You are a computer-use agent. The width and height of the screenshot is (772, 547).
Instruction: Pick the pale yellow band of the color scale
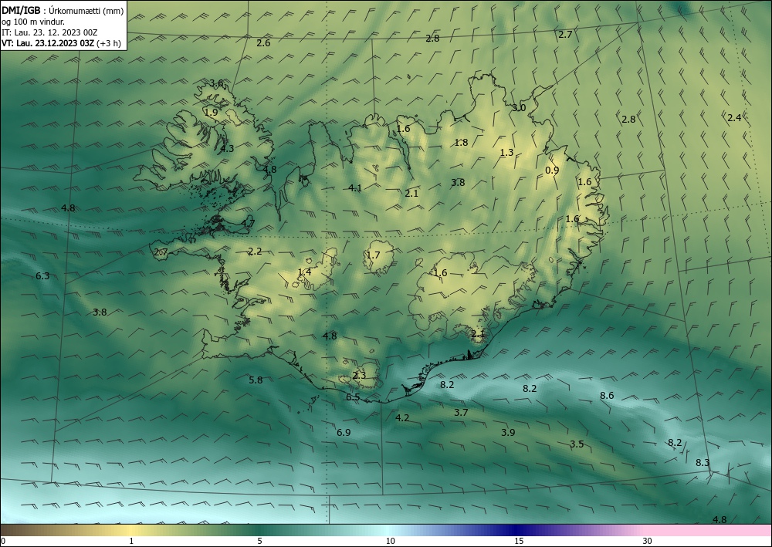(129, 530)
